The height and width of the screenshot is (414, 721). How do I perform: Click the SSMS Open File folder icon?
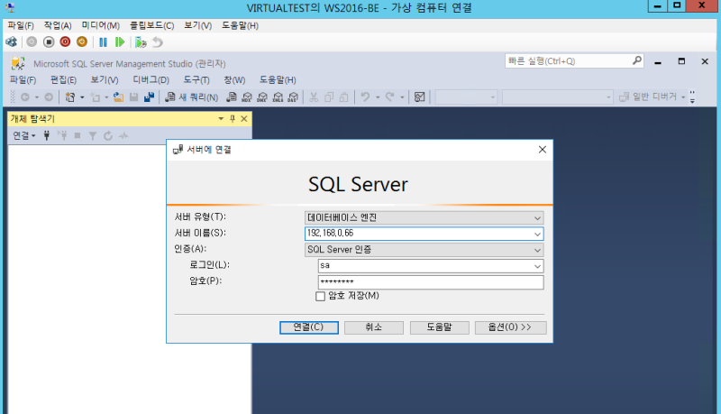119,97
